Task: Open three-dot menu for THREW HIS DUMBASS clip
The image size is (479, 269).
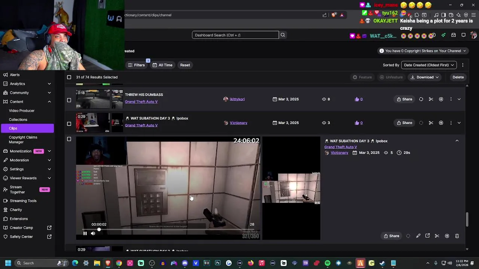Action: click(x=451, y=99)
